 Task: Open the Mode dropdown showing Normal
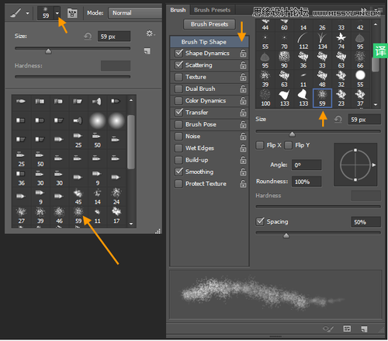(135, 13)
